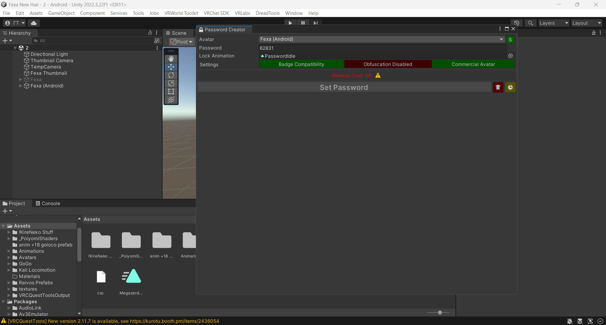The height and width of the screenshot is (325, 606).
Task: Click the VRCQuestTools new version message
Action: pyautogui.click(x=114, y=321)
